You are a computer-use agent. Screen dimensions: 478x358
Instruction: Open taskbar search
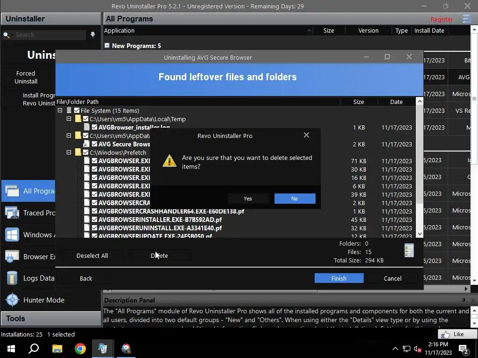pyautogui.click(x=34, y=349)
